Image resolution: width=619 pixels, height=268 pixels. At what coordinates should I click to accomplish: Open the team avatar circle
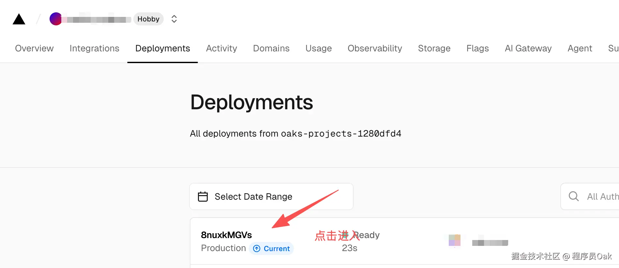click(55, 19)
